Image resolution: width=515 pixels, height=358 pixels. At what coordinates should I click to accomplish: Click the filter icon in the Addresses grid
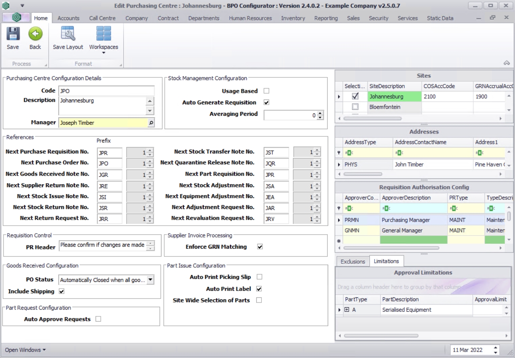click(339, 153)
